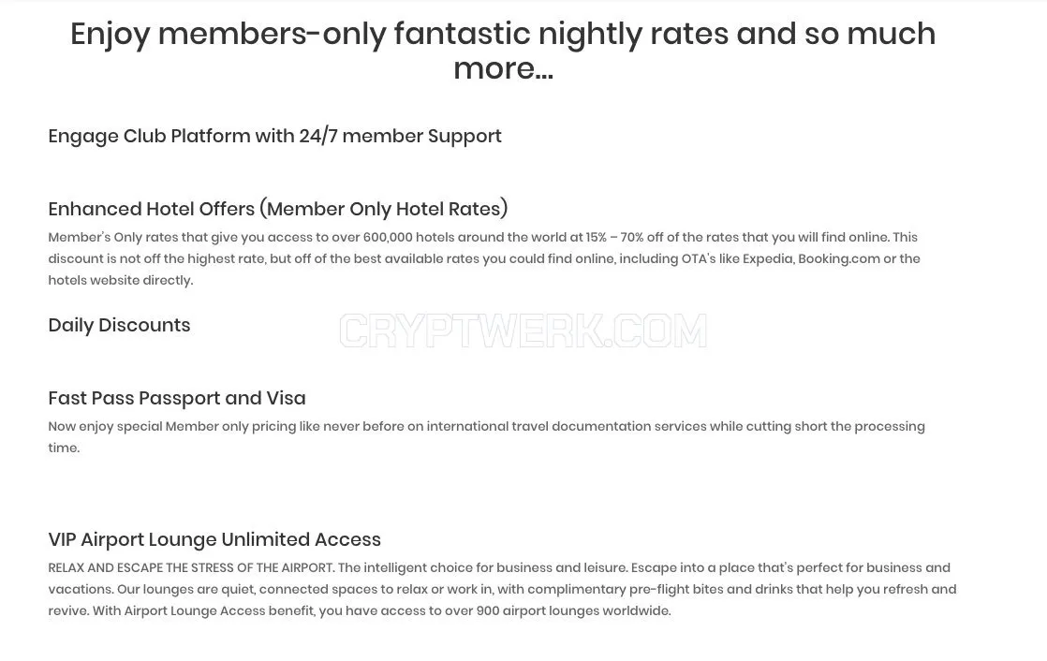Image resolution: width=1047 pixels, height=661 pixels.
Task: Click the members-only nightly rates main title
Action: click(x=503, y=51)
